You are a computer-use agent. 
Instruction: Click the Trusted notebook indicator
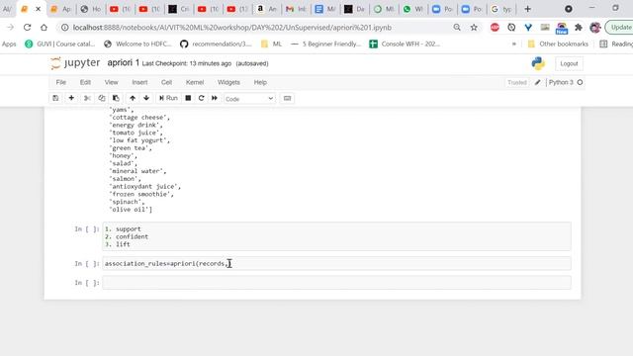(x=516, y=82)
